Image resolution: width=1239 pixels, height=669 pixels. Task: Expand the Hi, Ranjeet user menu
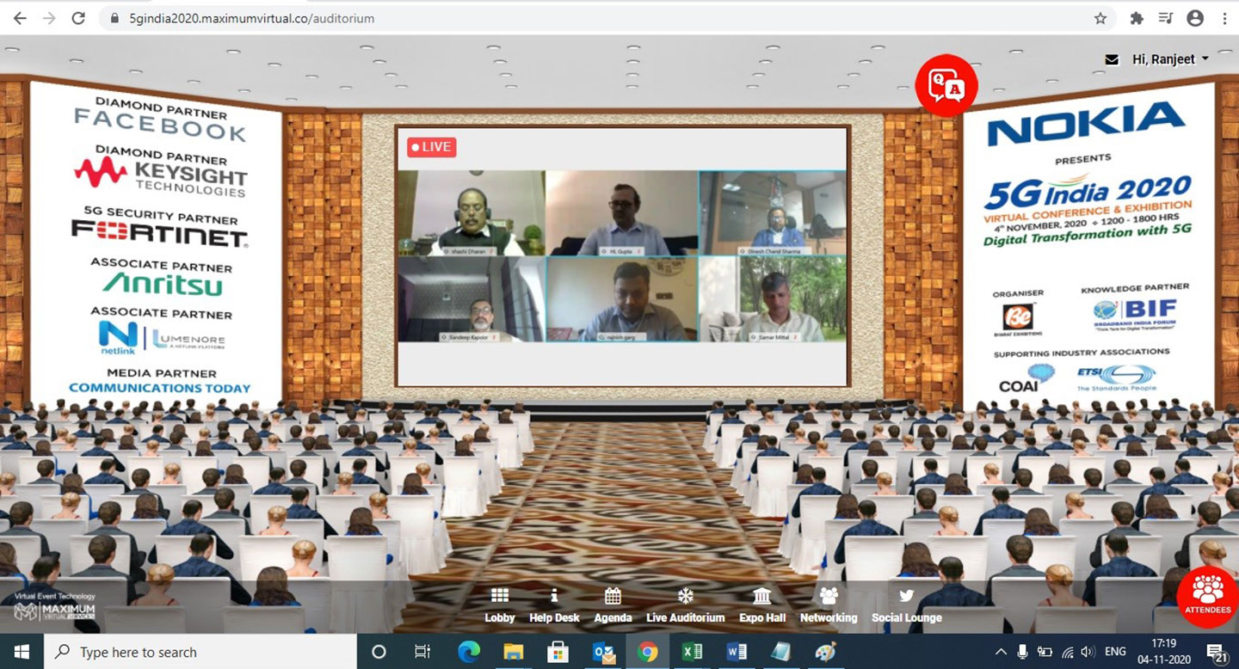tap(1170, 59)
